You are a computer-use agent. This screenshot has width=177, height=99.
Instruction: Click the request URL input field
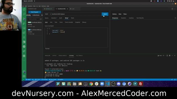pos(76,14)
